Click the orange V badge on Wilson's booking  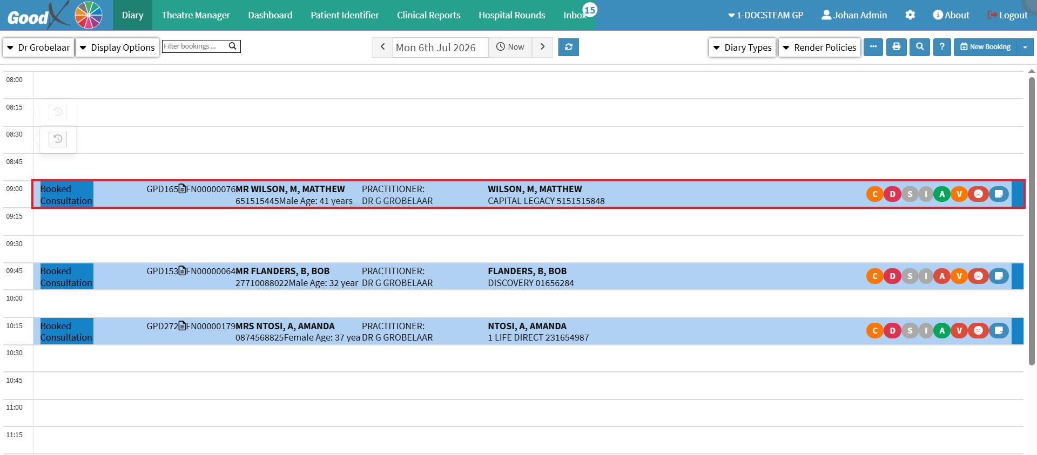(x=959, y=194)
